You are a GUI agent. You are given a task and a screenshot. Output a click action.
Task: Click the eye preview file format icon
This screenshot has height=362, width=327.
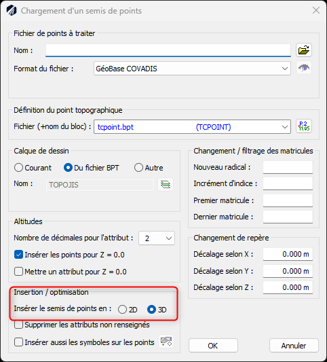click(304, 68)
